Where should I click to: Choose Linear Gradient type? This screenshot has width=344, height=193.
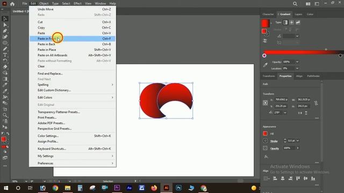pyautogui.click(x=285, y=23)
